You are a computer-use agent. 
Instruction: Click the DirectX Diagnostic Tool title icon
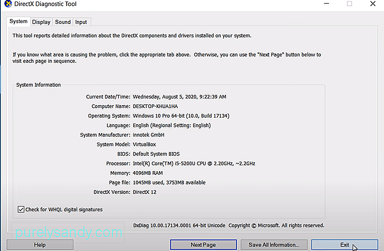point(8,4)
